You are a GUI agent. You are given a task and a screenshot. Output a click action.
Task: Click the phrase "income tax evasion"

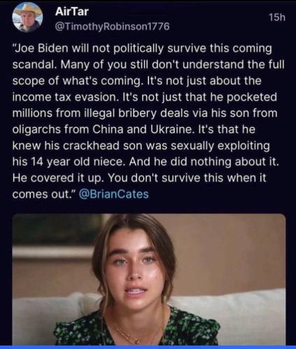tap(64, 96)
